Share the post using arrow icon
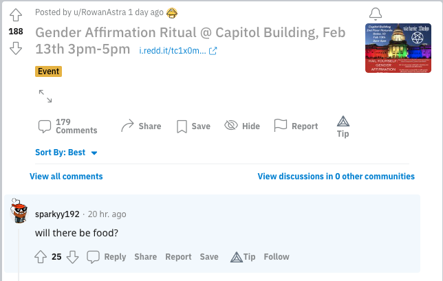Viewport: 443px width, 281px height. click(141, 126)
